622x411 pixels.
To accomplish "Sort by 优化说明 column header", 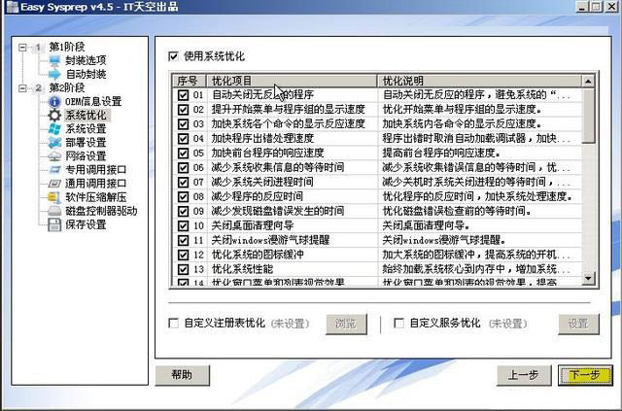I will [x=479, y=81].
